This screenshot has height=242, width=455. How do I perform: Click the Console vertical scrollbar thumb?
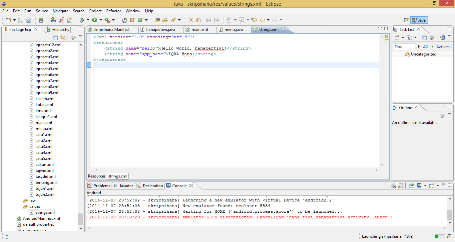450,214
